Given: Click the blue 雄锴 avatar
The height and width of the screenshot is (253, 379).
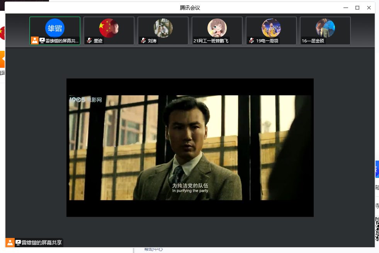Looking at the screenshot, I should point(55,28).
